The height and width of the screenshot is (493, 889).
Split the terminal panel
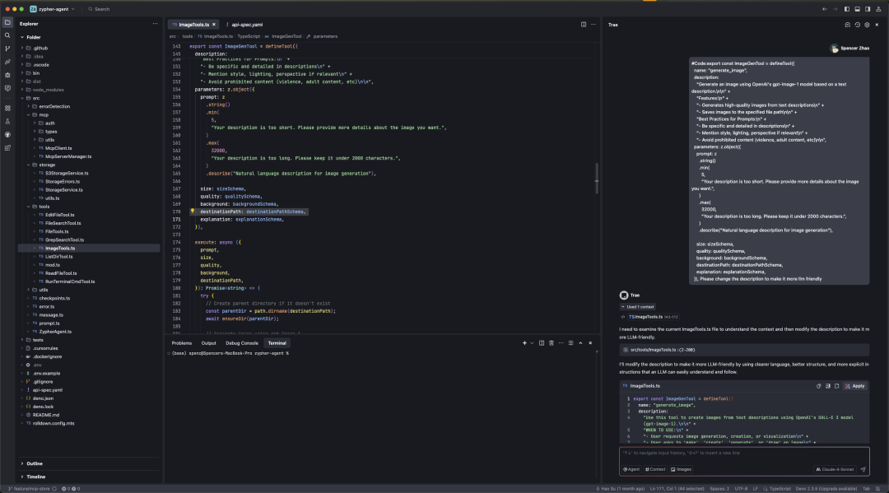(x=542, y=343)
